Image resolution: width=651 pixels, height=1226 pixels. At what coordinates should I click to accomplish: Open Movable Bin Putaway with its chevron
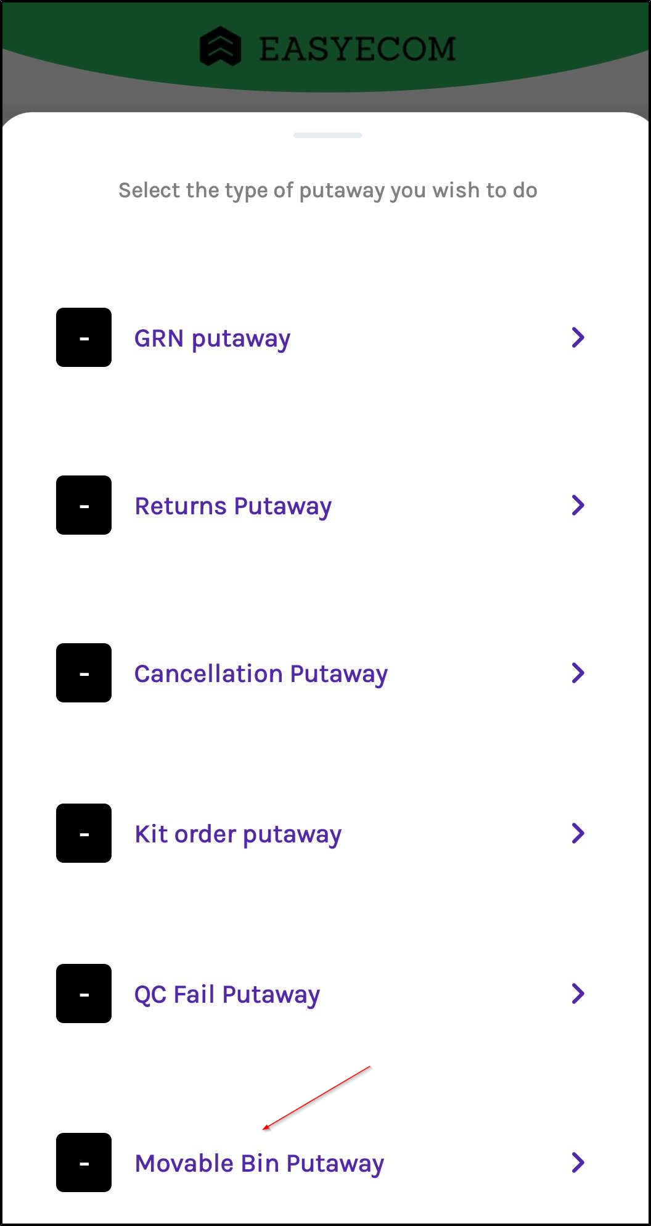coord(578,1162)
